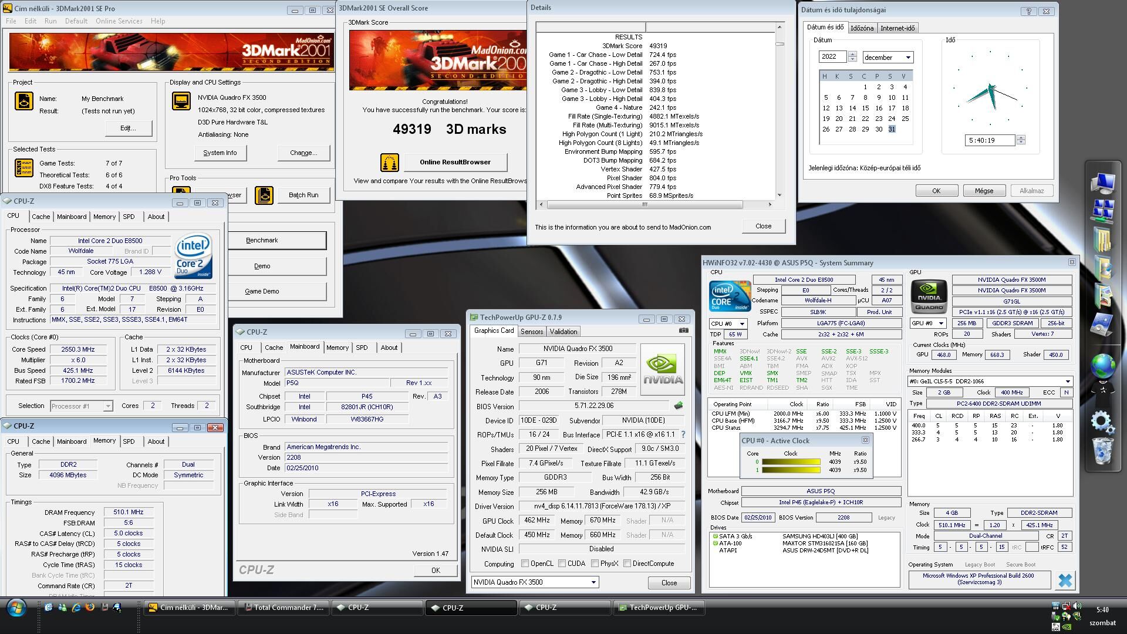1127x634 pixels.
Task: Select day 15 in the calendar
Action: coord(865,108)
